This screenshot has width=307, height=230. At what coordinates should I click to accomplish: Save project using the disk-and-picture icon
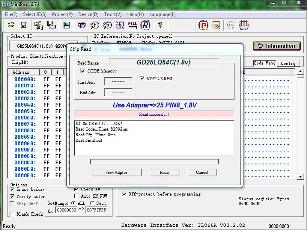52,25
